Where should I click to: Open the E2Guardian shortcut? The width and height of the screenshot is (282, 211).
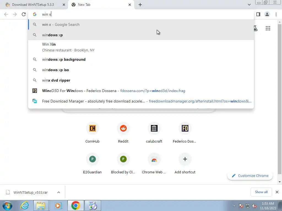coord(93,163)
